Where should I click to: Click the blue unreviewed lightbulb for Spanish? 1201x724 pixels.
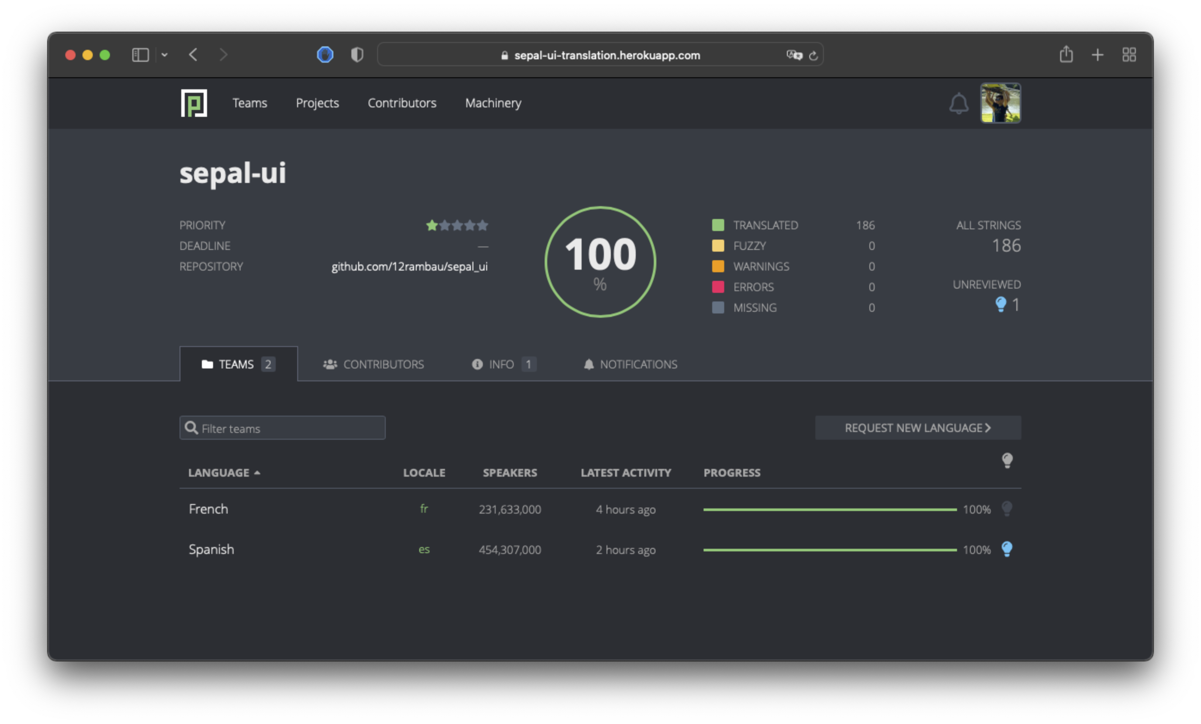click(x=1006, y=549)
